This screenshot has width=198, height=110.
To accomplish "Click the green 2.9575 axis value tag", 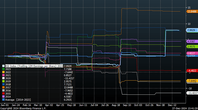I will pos(191,47).
